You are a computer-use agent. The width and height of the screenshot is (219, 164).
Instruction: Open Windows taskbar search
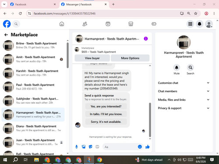[15, 160]
